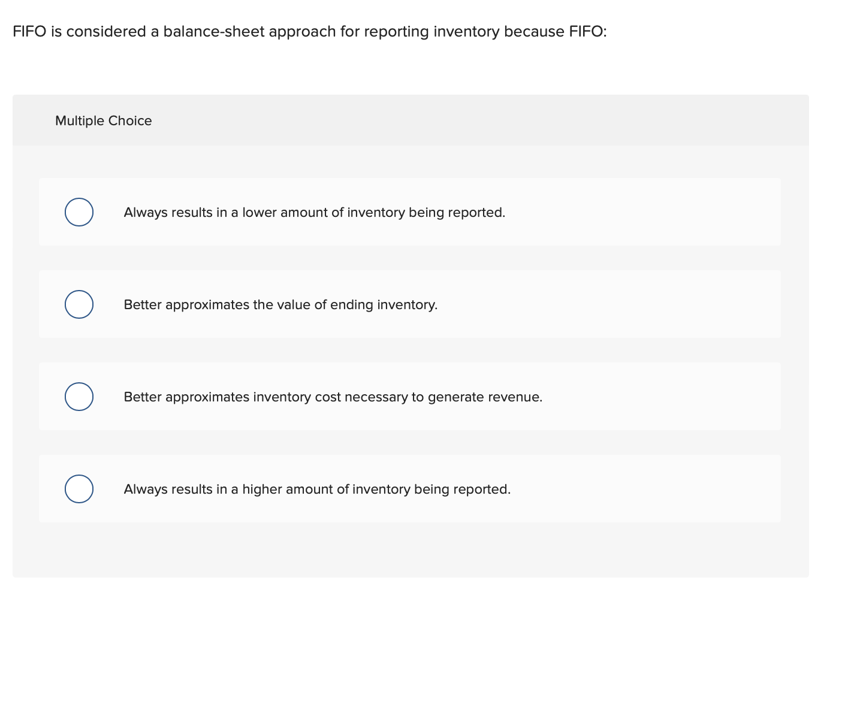Screen dimensions: 857x713
Task: Click the question text about FIFO
Action: point(309,31)
